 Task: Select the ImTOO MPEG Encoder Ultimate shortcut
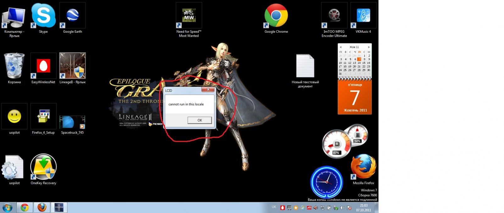(334, 20)
